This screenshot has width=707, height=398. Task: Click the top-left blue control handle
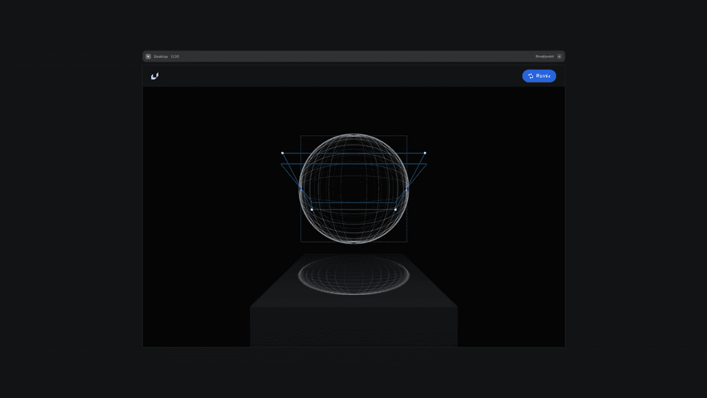(282, 152)
